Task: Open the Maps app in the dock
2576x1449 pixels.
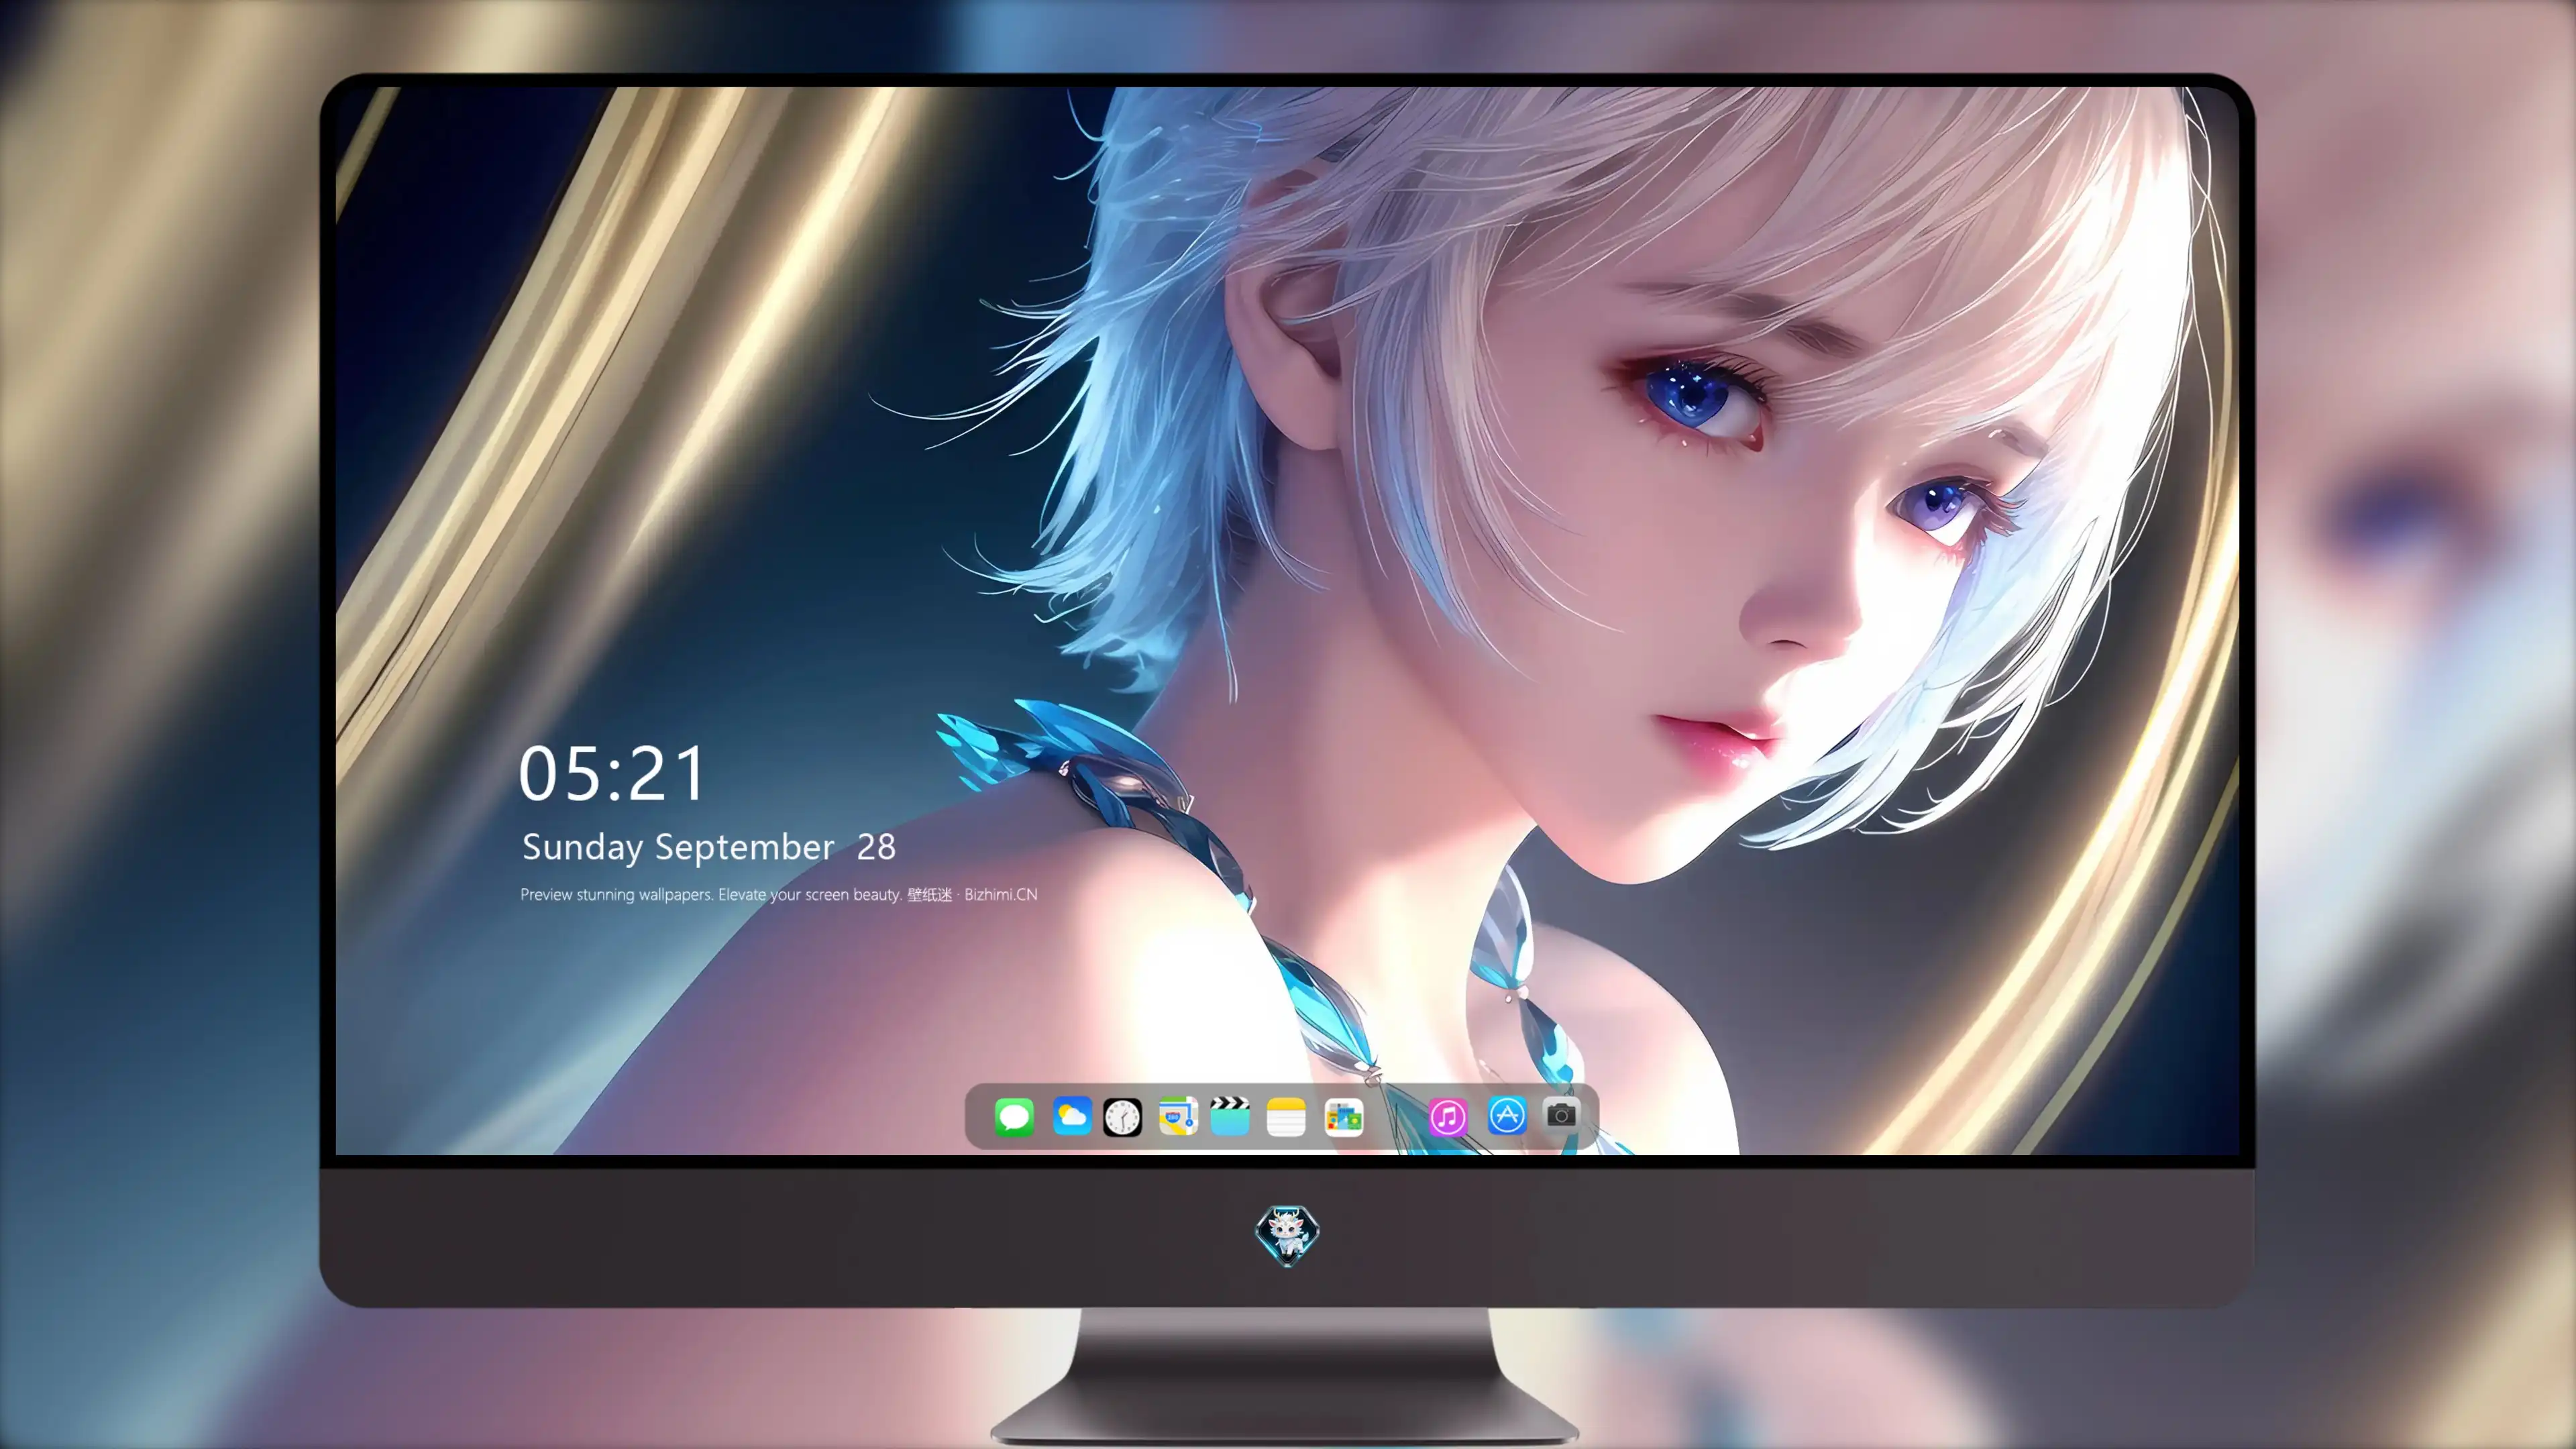Action: point(1178,1116)
